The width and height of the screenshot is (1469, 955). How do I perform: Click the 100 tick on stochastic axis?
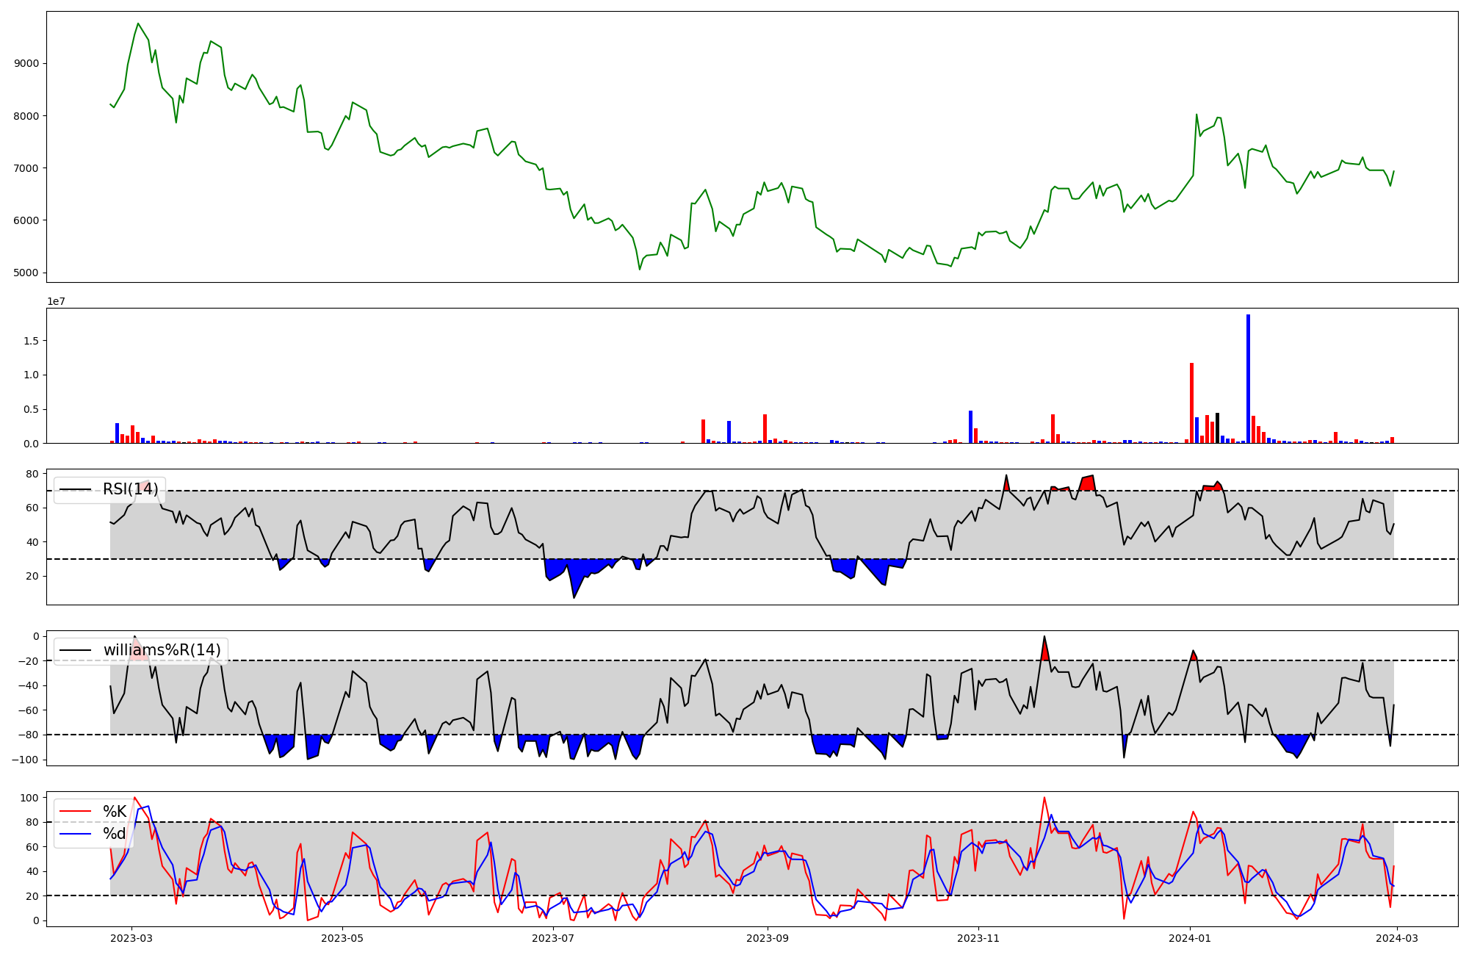31,798
